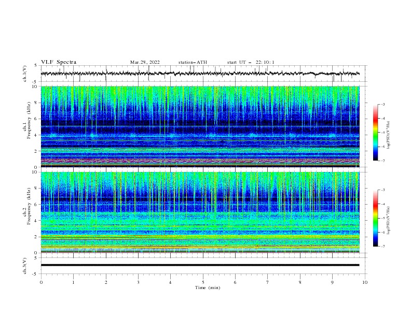Image resolution: width=411 pixels, height=317 pixels.
Task: Click the 'ch.1(V)' waveform axis label
Action: (x=25, y=74)
